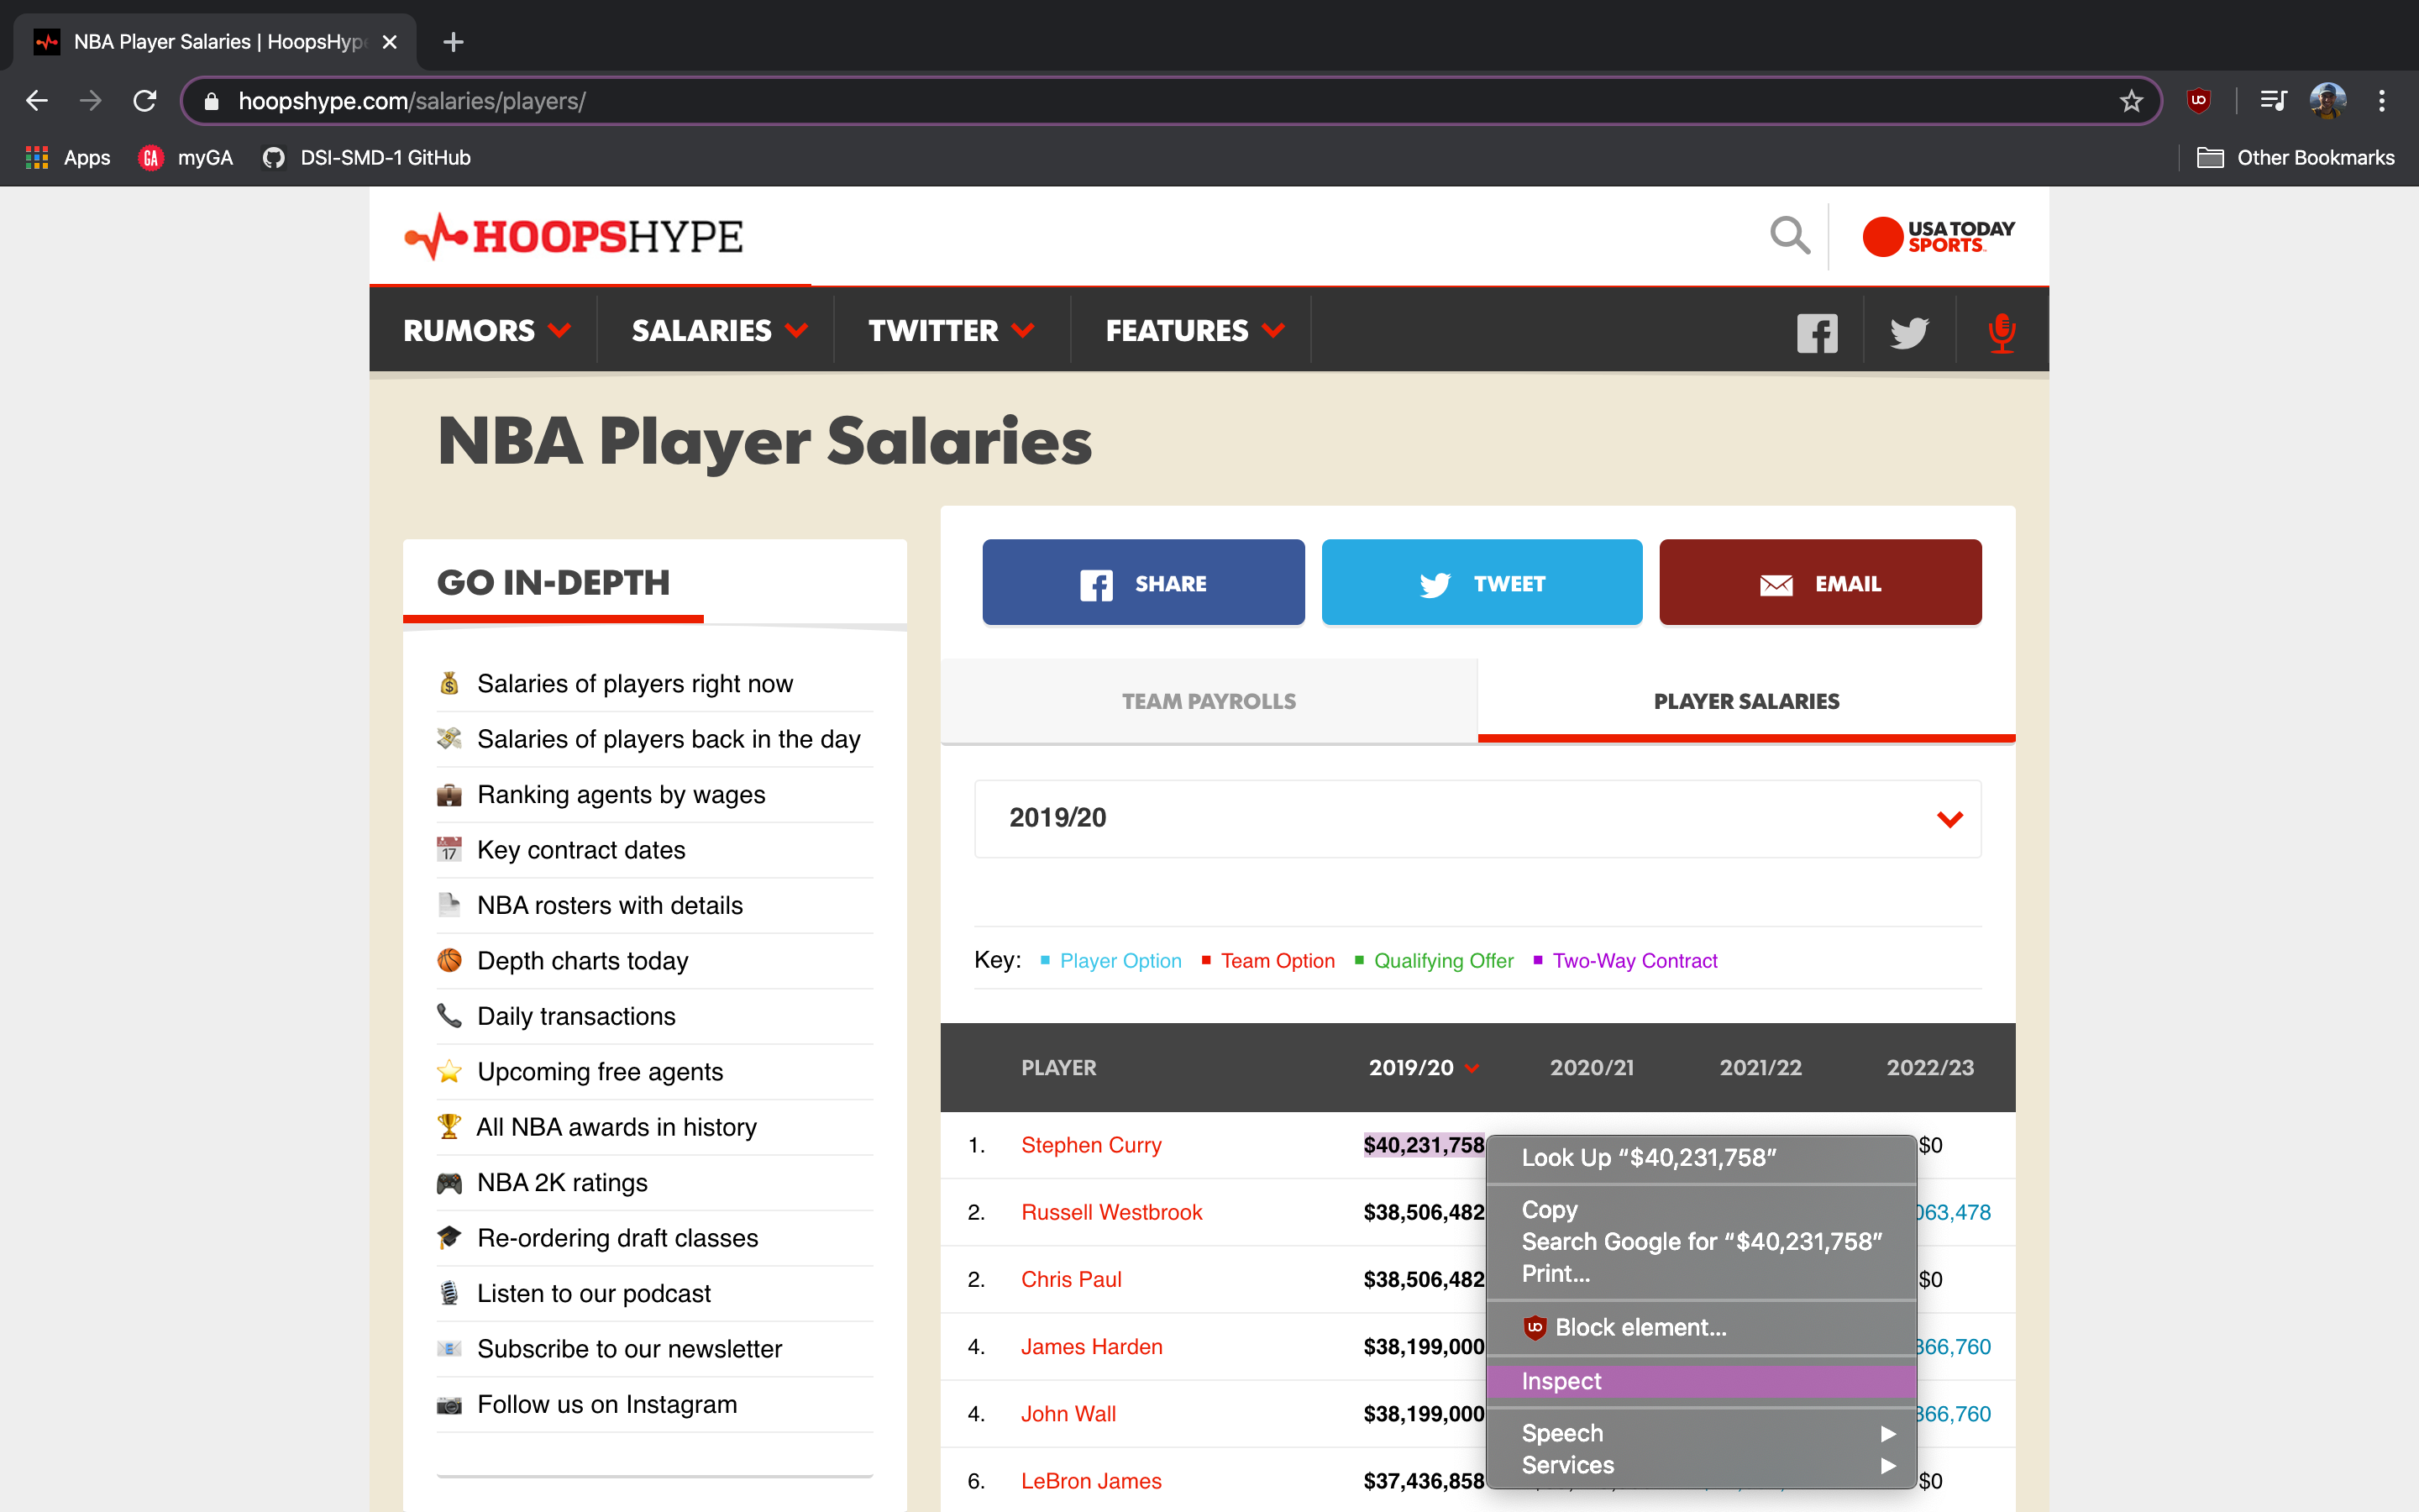This screenshot has width=2419, height=1512.
Task: Expand the Features nav menu
Action: pyautogui.click(x=1194, y=330)
